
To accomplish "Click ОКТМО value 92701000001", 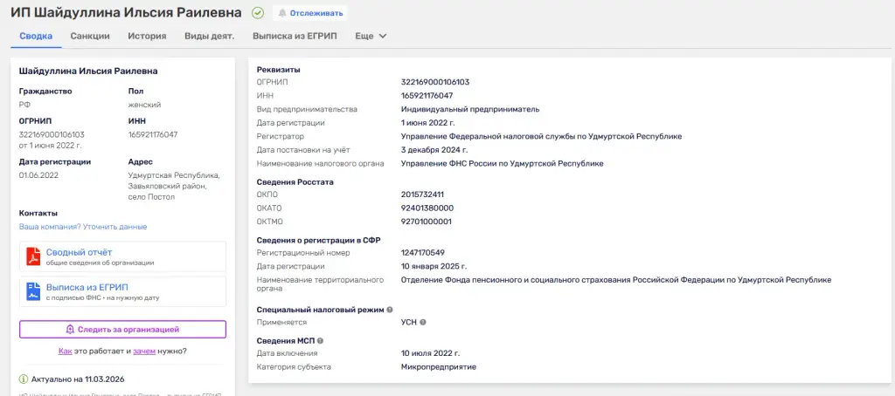I will (426, 222).
